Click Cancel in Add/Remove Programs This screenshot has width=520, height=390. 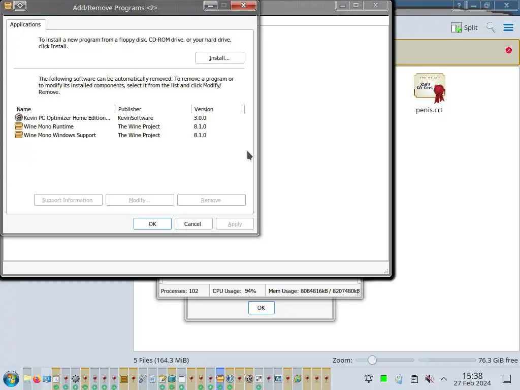[x=192, y=224]
